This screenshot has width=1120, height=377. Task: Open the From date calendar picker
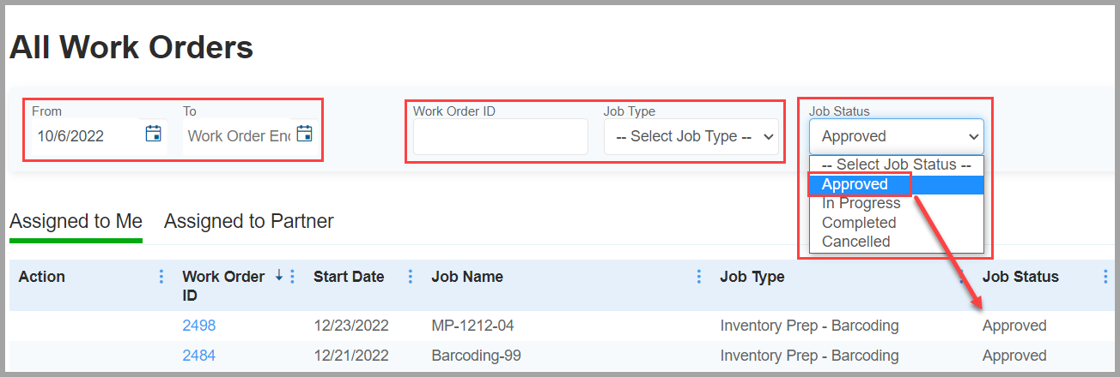pyautogui.click(x=154, y=134)
